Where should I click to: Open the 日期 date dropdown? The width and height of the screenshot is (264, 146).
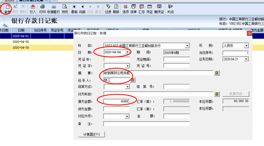tap(127, 52)
